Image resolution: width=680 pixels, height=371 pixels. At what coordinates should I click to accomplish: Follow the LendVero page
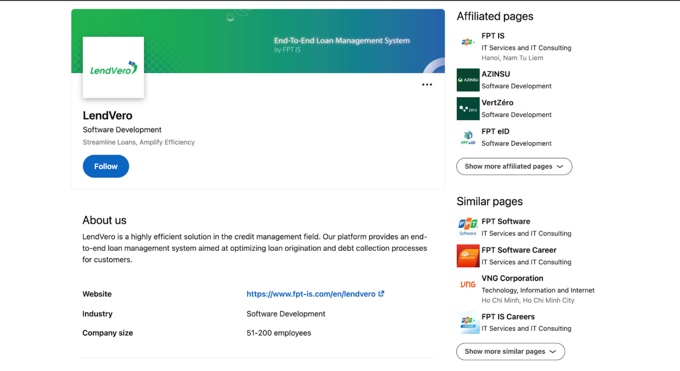coord(106,167)
